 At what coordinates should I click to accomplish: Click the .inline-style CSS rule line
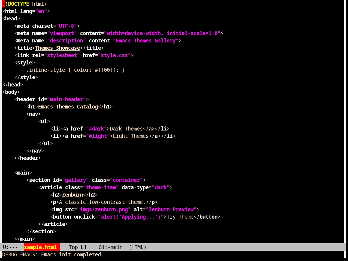(x=75, y=70)
